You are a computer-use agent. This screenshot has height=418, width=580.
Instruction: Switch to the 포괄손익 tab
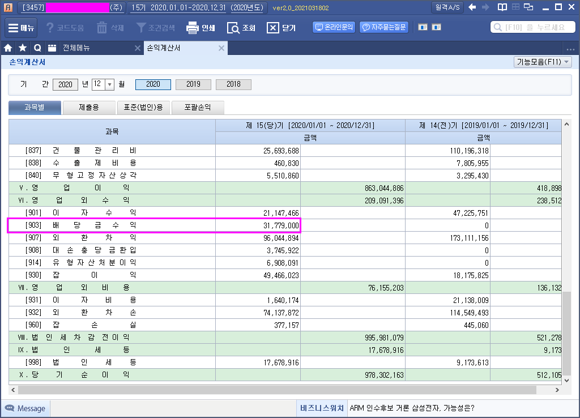[197, 107]
